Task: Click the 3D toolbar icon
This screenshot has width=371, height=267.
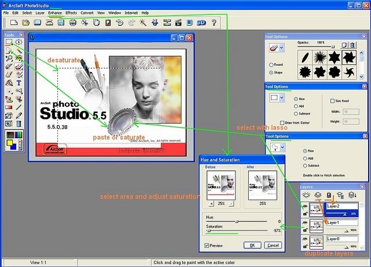Action: click(x=201, y=23)
